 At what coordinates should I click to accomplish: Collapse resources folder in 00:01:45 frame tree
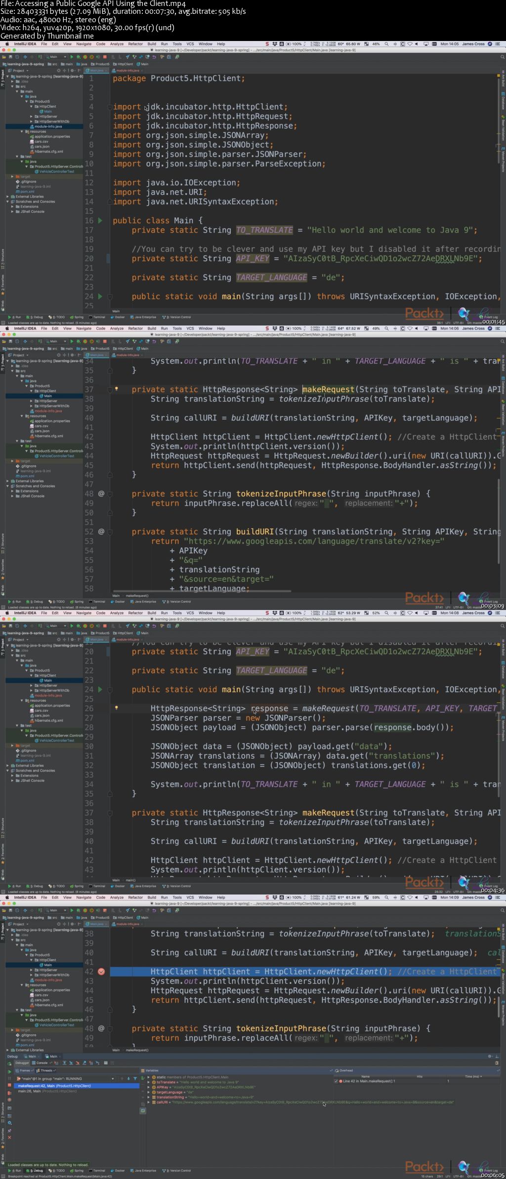click(21, 131)
